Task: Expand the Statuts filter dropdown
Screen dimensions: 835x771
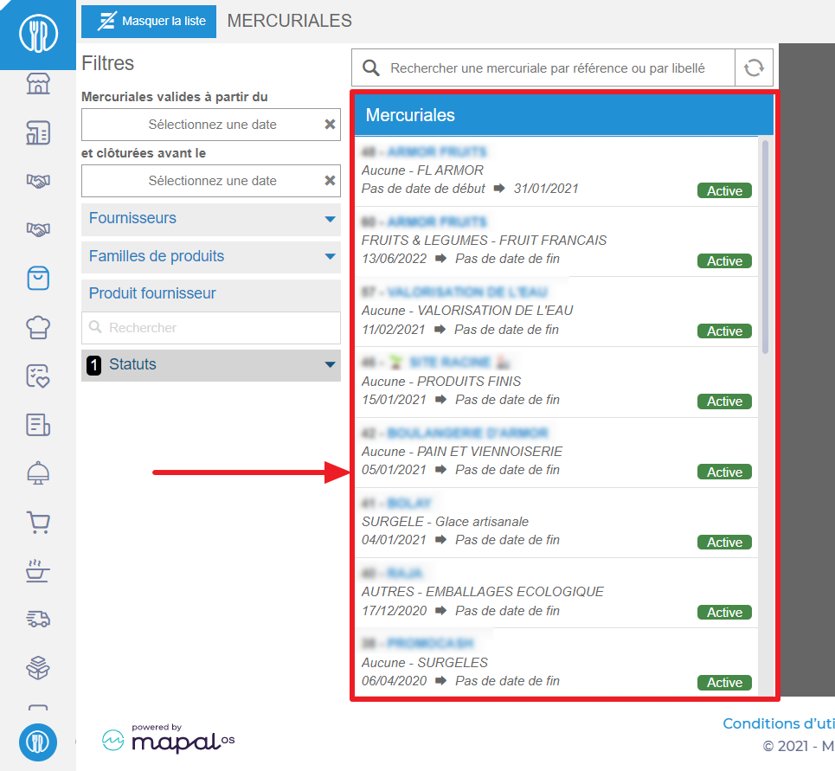Action: pyautogui.click(x=211, y=365)
